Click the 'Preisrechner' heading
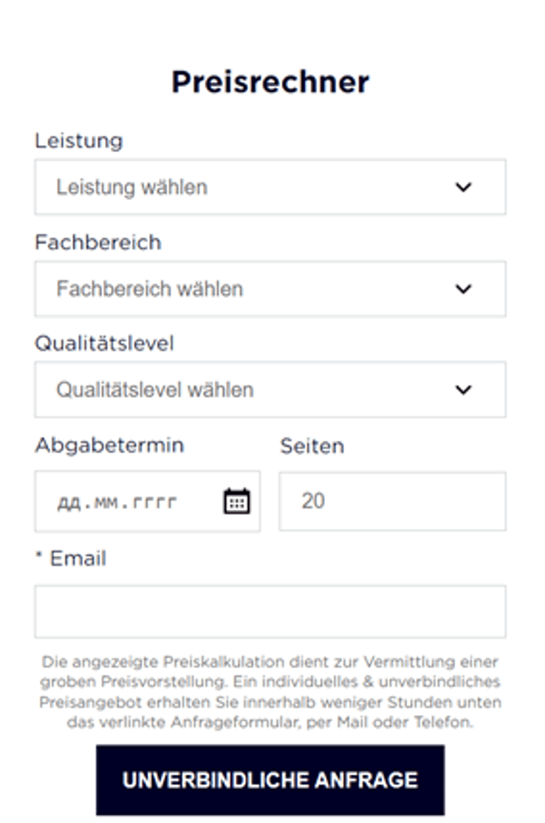Screen dimensions: 545x823 (x=270, y=82)
